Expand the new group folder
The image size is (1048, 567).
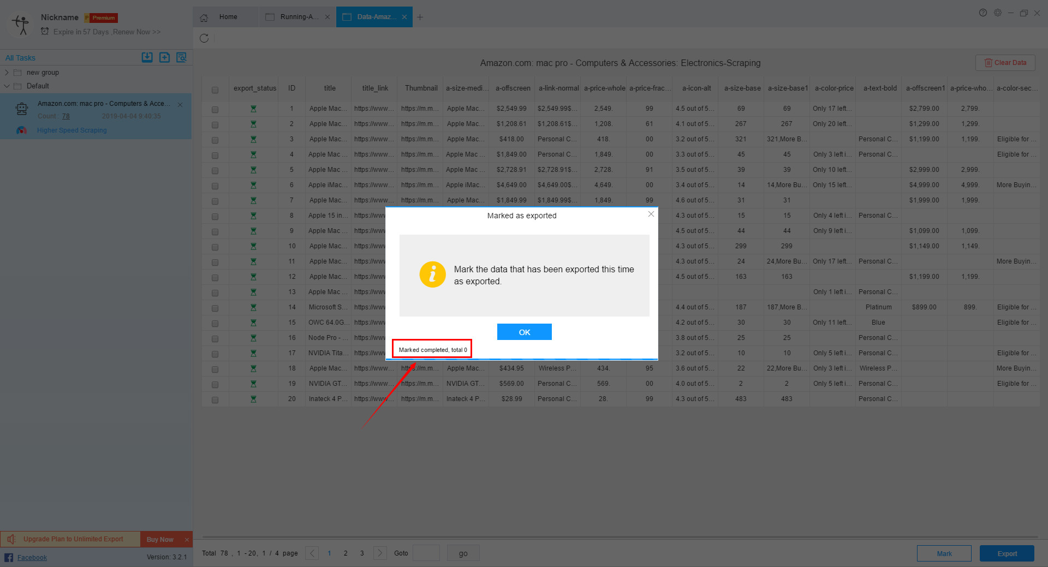pos(7,73)
